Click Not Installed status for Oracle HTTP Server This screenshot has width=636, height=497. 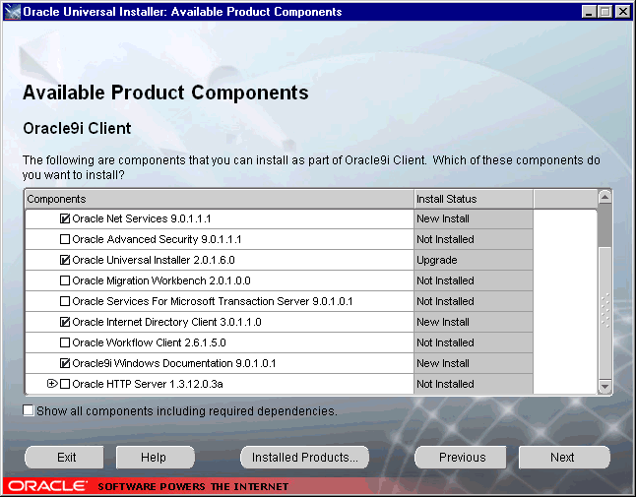click(x=474, y=384)
